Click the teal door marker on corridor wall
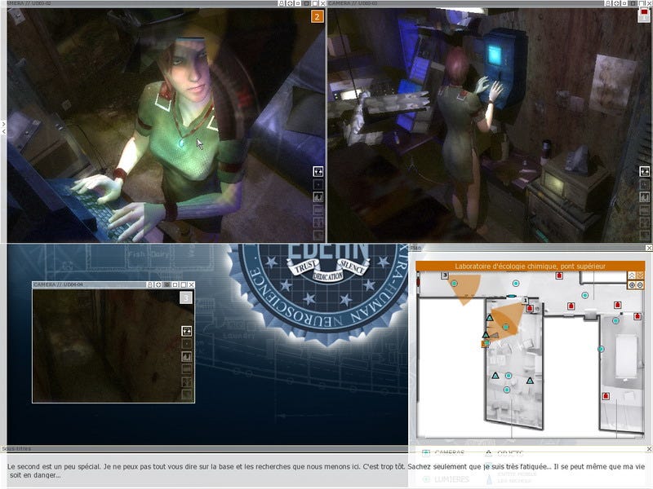Image resolution: width=653 pixels, height=489 pixels. pyautogui.click(x=512, y=296)
